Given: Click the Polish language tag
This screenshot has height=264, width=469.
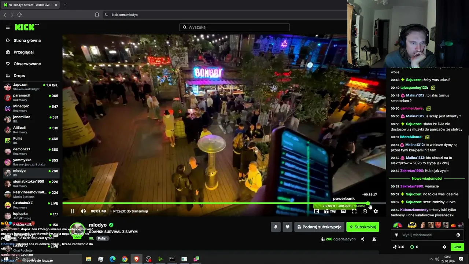Looking at the screenshot, I should point(103,238).
